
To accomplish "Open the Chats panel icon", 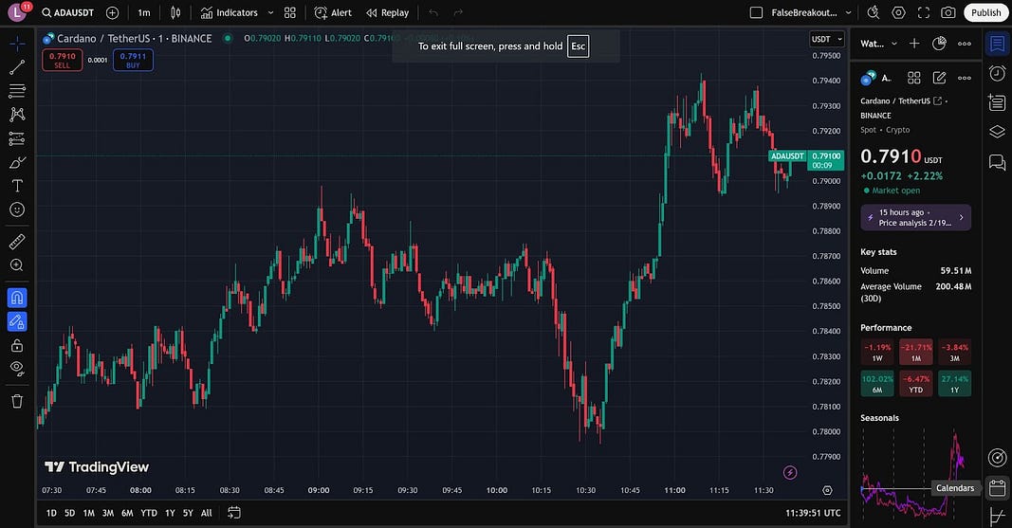I will click(997, 162).
